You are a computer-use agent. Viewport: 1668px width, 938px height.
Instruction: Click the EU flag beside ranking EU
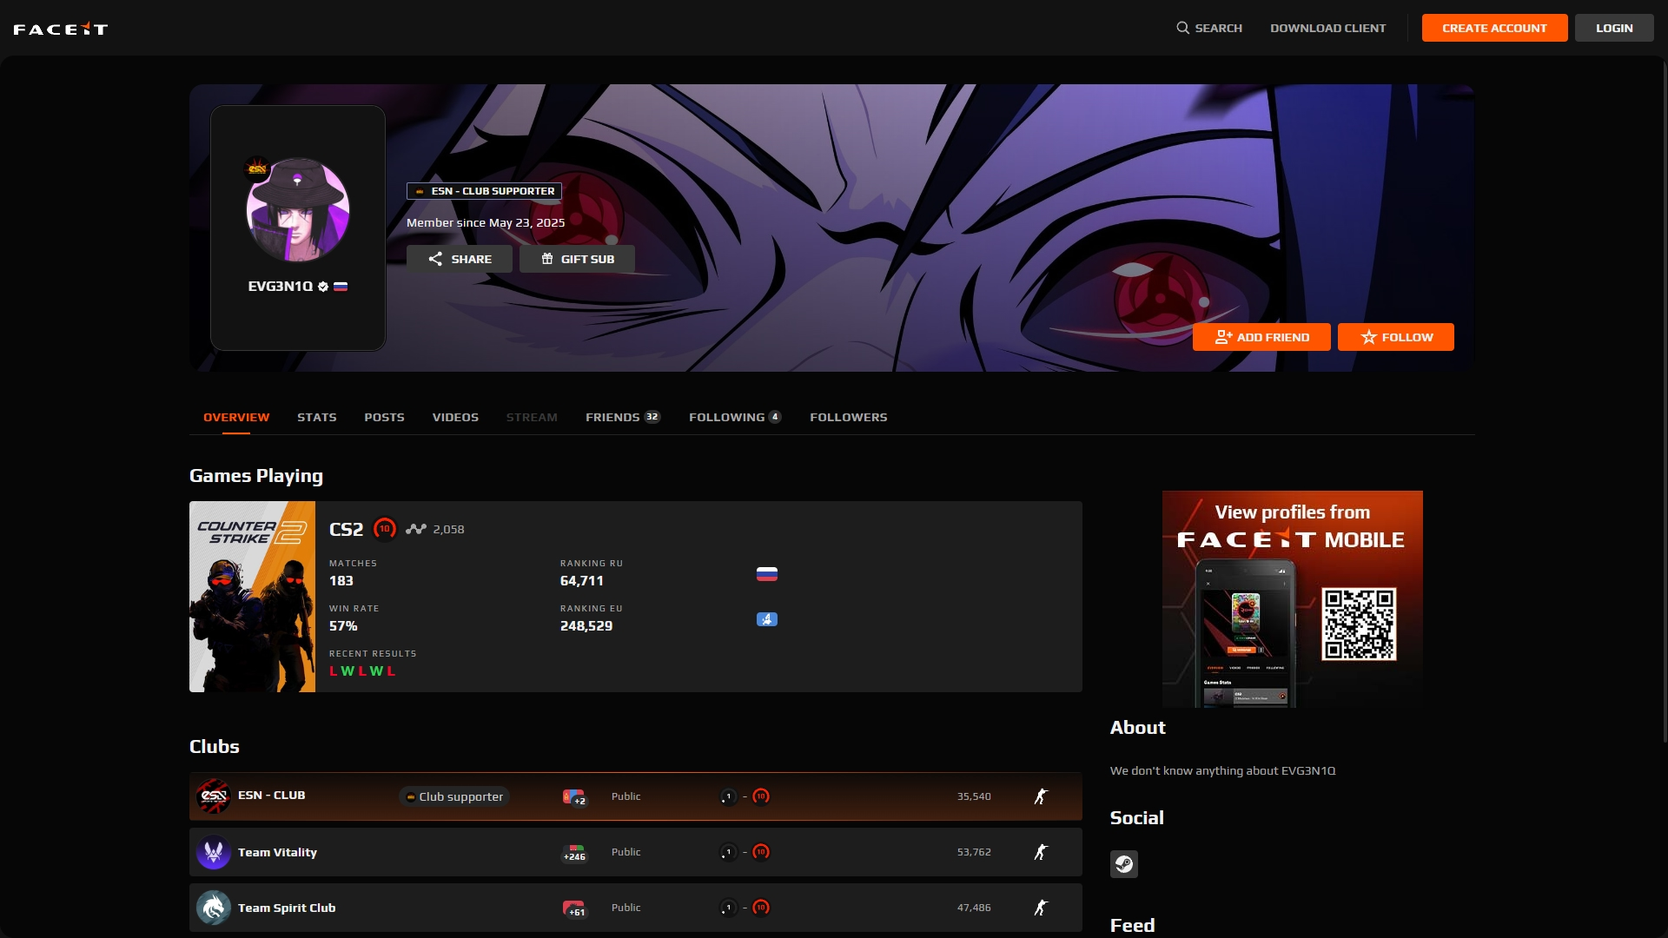tap(766, 619)
